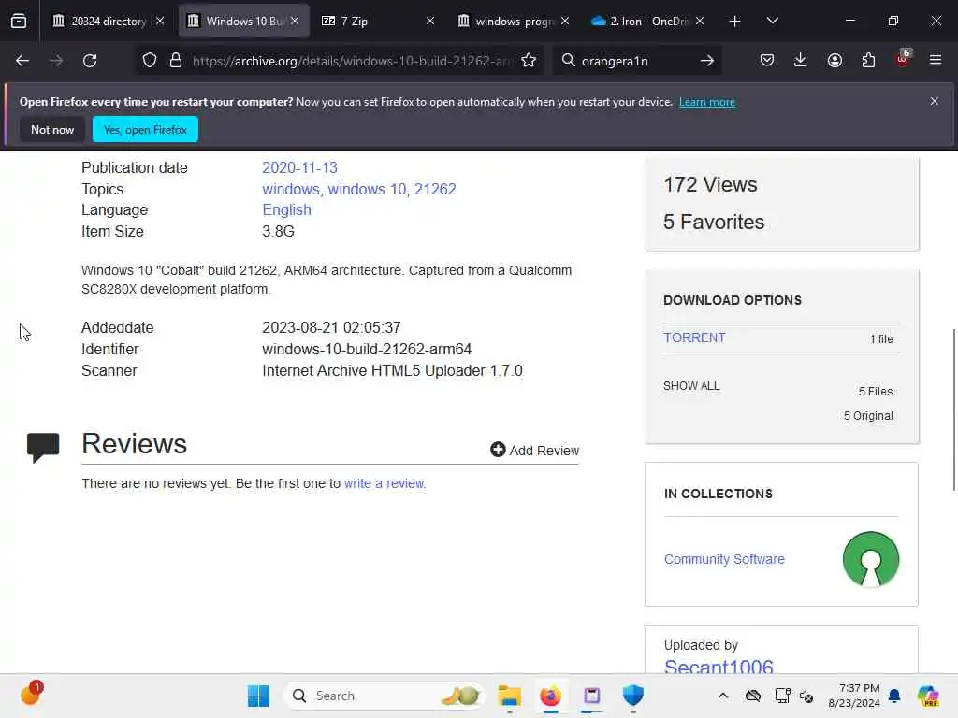Screen dimensions: 958x718
Task: Open Copilot preview icon in taskbar
Action: [927, 696]
